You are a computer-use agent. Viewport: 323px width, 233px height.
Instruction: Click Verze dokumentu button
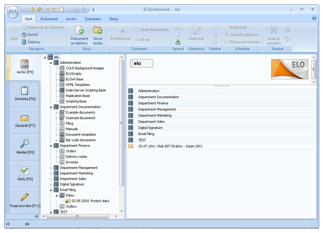tap(152, 30)
